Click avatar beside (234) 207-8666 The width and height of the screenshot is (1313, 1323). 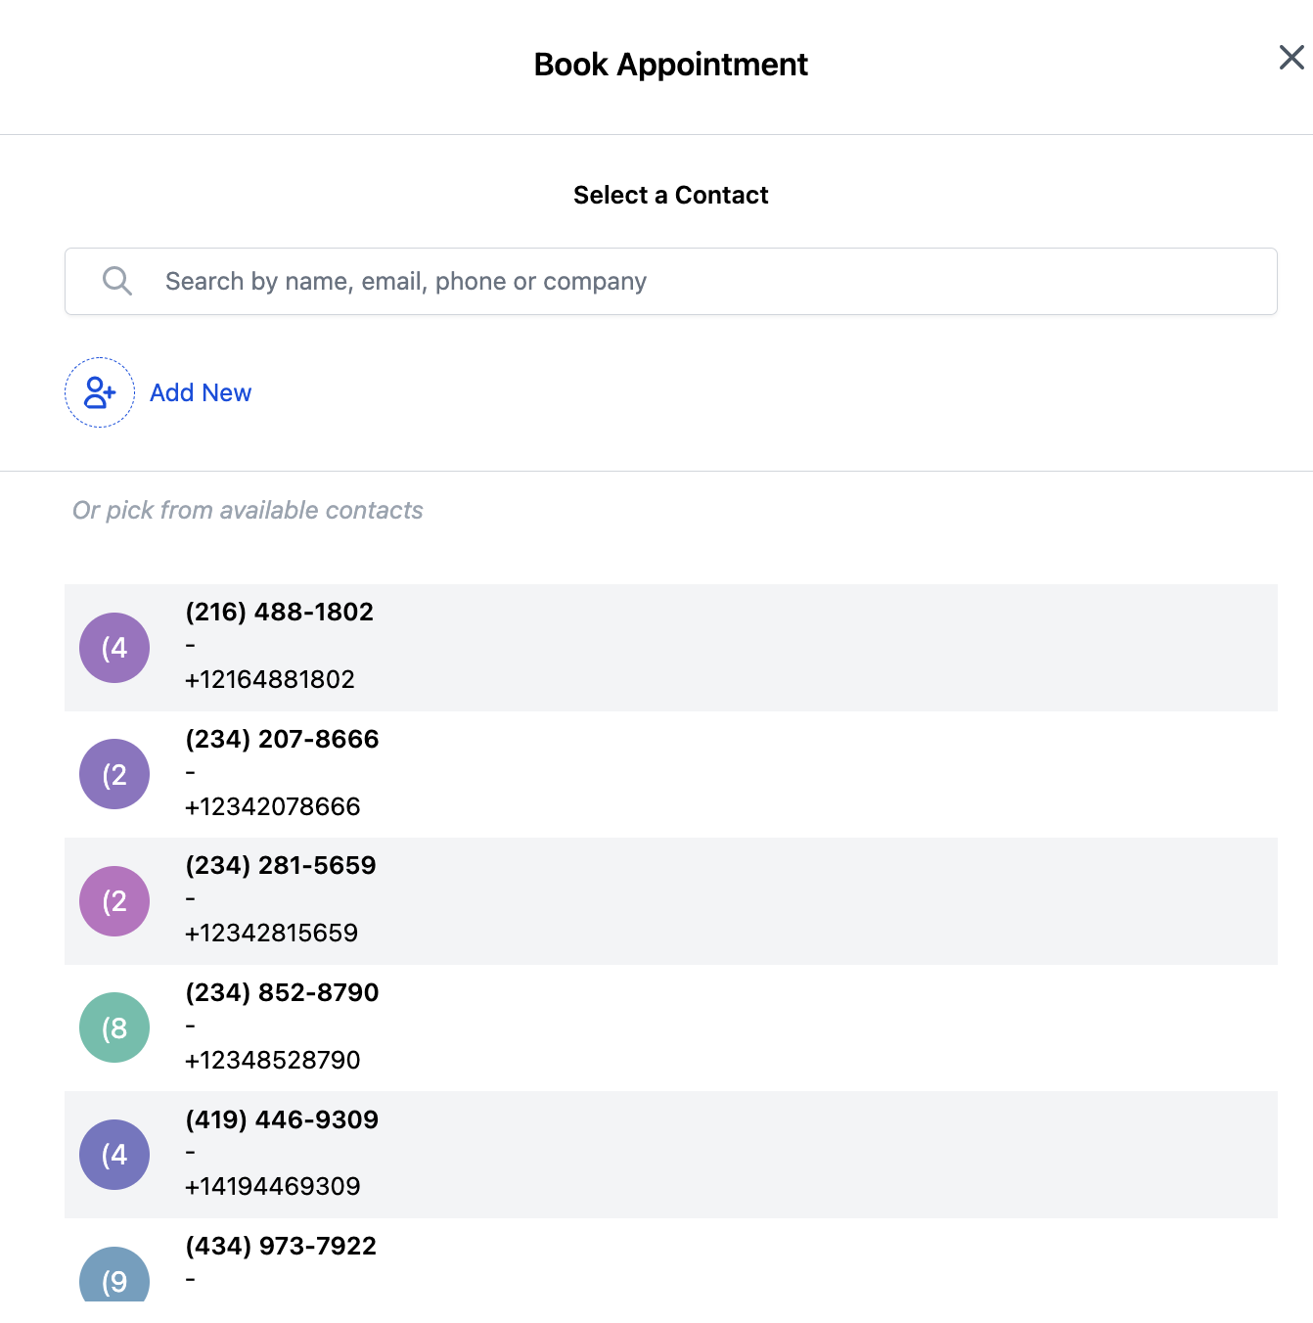tap(114, 774)
